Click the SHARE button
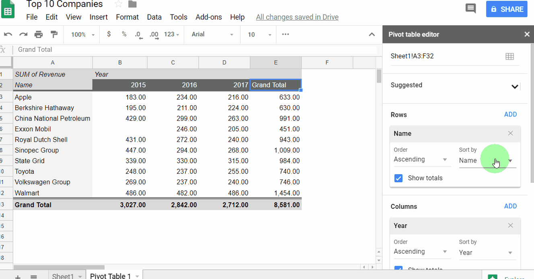The height and width of the screenshot is (279, 534). pos(507,9)
